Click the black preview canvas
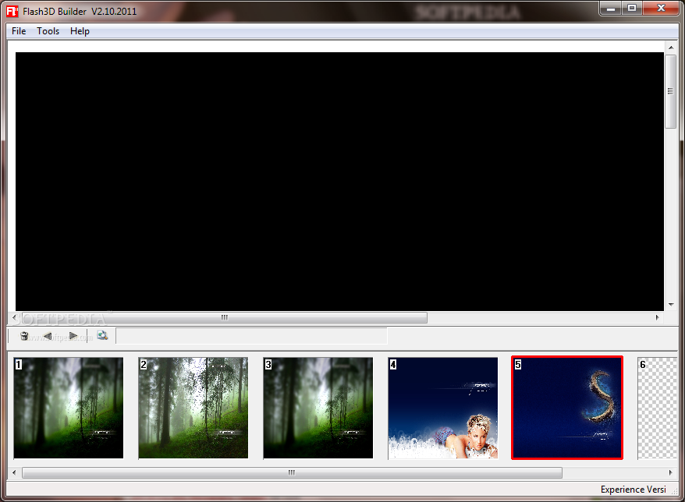 pyautogui.click(x=339, y=182)
